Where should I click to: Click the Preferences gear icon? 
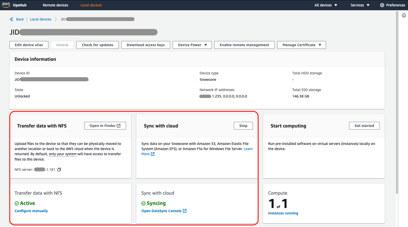(382, 5)
